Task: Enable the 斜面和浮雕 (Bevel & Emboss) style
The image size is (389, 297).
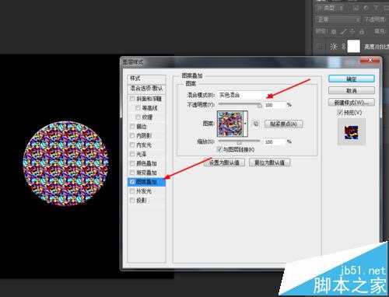Action: (132, 99)
